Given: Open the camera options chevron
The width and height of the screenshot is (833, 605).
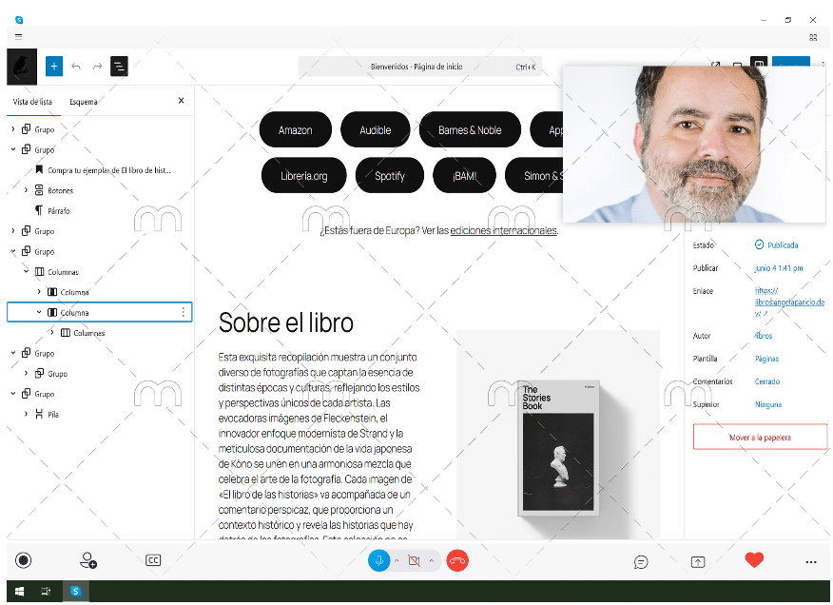Looking at the screenshot, I should coord(432,560).
